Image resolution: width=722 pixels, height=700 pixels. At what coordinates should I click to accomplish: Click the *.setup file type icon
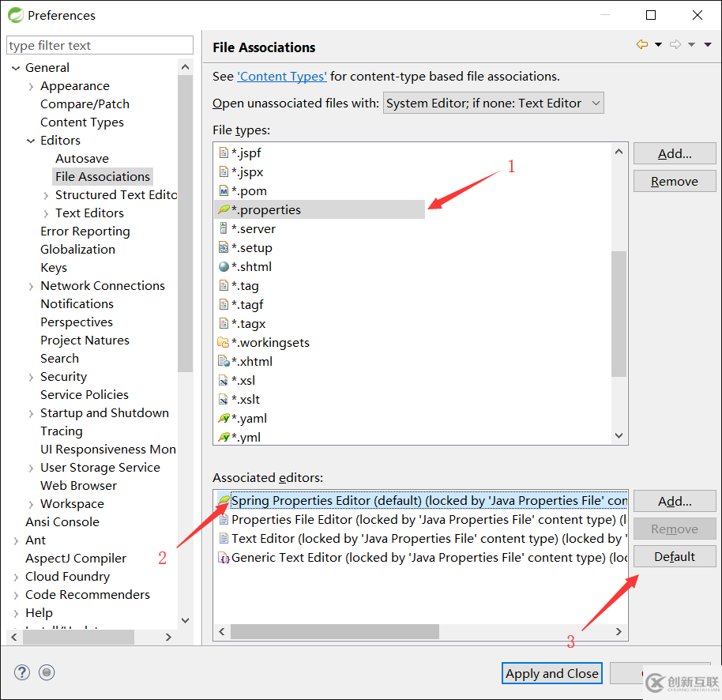point(224,248)
